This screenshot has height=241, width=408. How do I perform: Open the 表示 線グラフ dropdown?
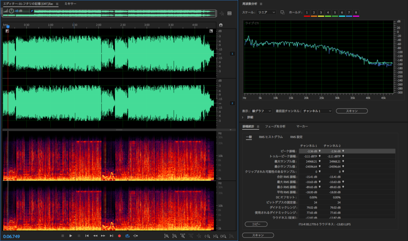coord(261,111)
